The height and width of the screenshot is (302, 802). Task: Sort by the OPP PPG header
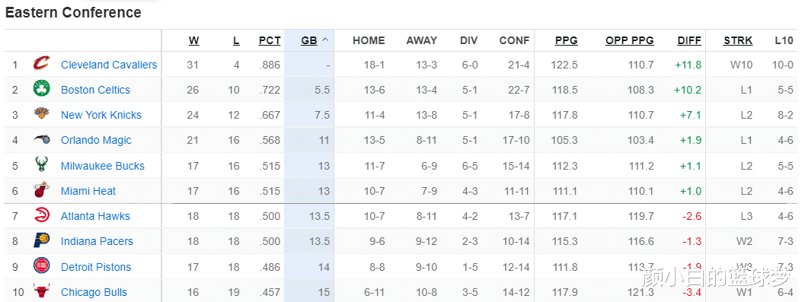tap(630, 40)
